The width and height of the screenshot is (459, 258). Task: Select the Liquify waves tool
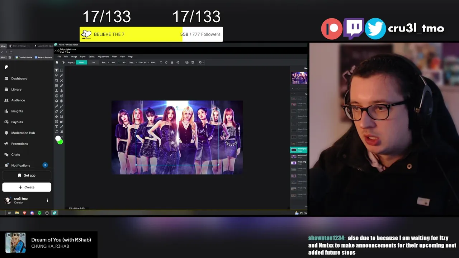point(57,86)
